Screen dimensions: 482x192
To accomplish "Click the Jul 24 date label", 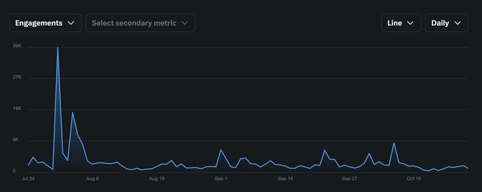I will pos(28,178).
